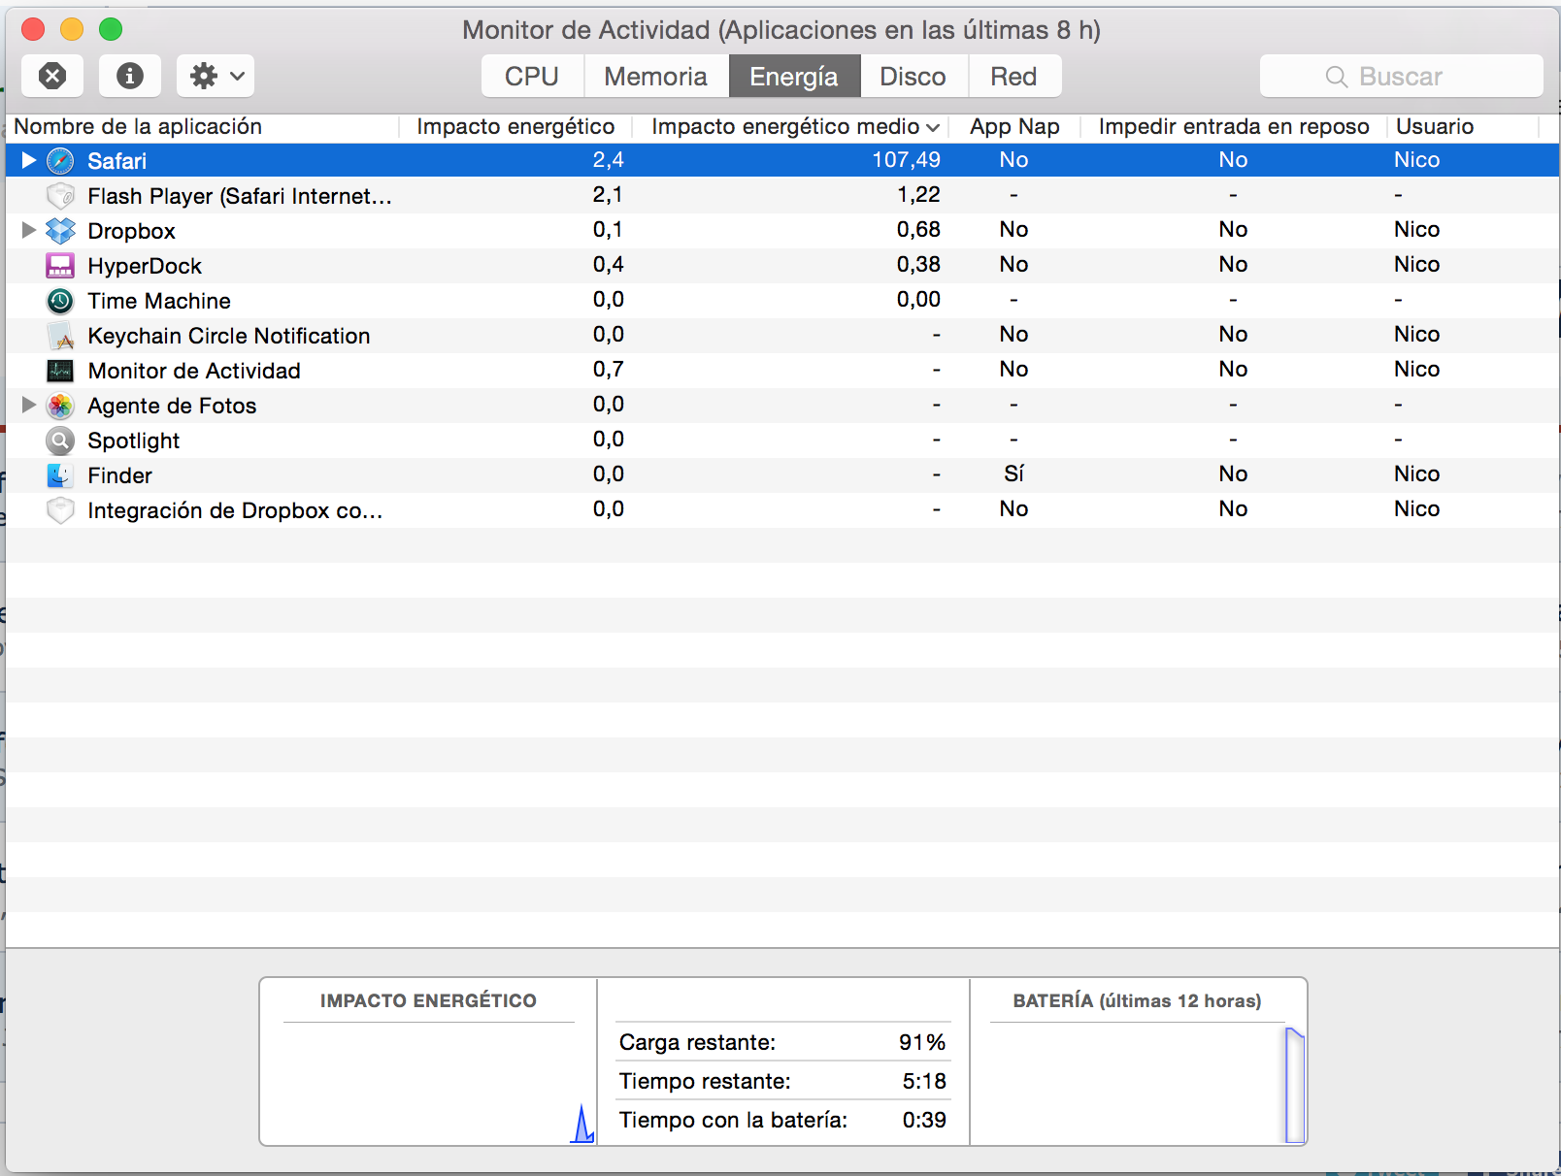Open the process info (i) button

click(x=130, y=76)
